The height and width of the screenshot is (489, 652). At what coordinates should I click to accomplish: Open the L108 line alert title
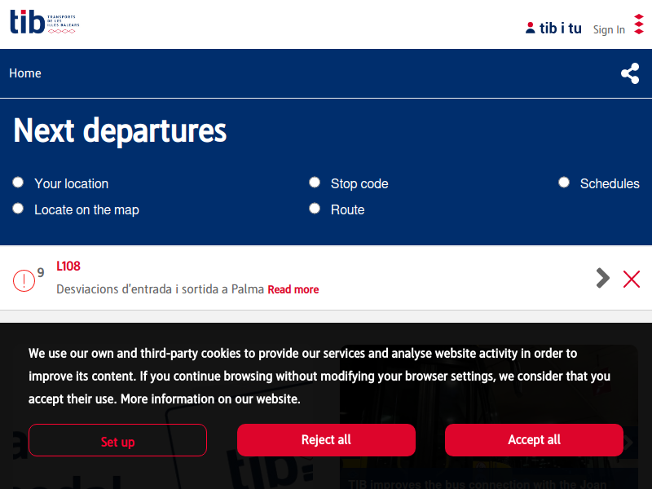click(68, 267)
